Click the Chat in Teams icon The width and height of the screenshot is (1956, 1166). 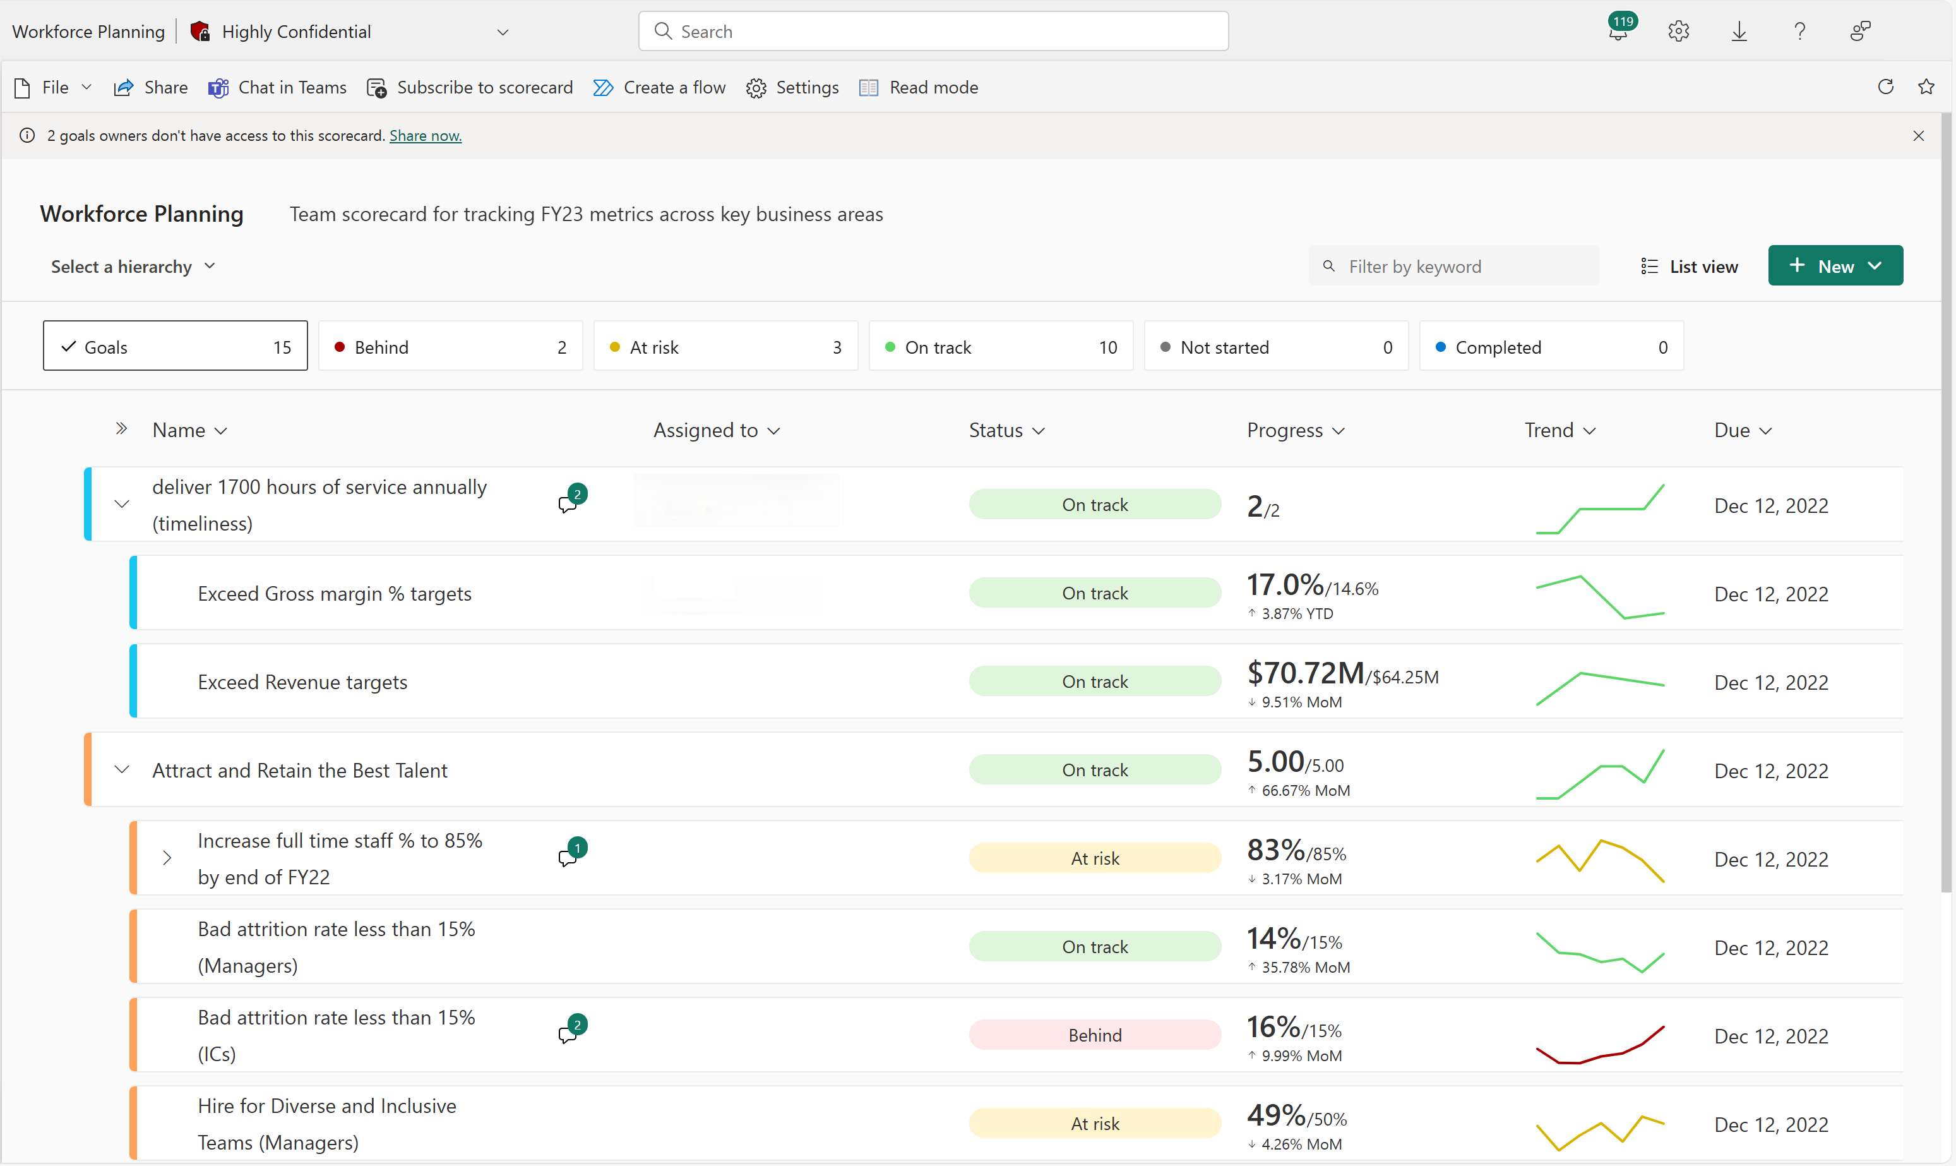217,86
